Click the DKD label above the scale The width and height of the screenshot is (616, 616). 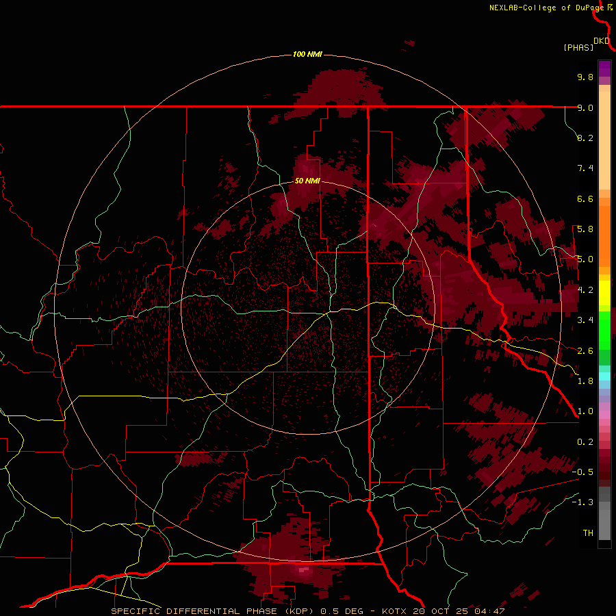(x=602, y=41)
